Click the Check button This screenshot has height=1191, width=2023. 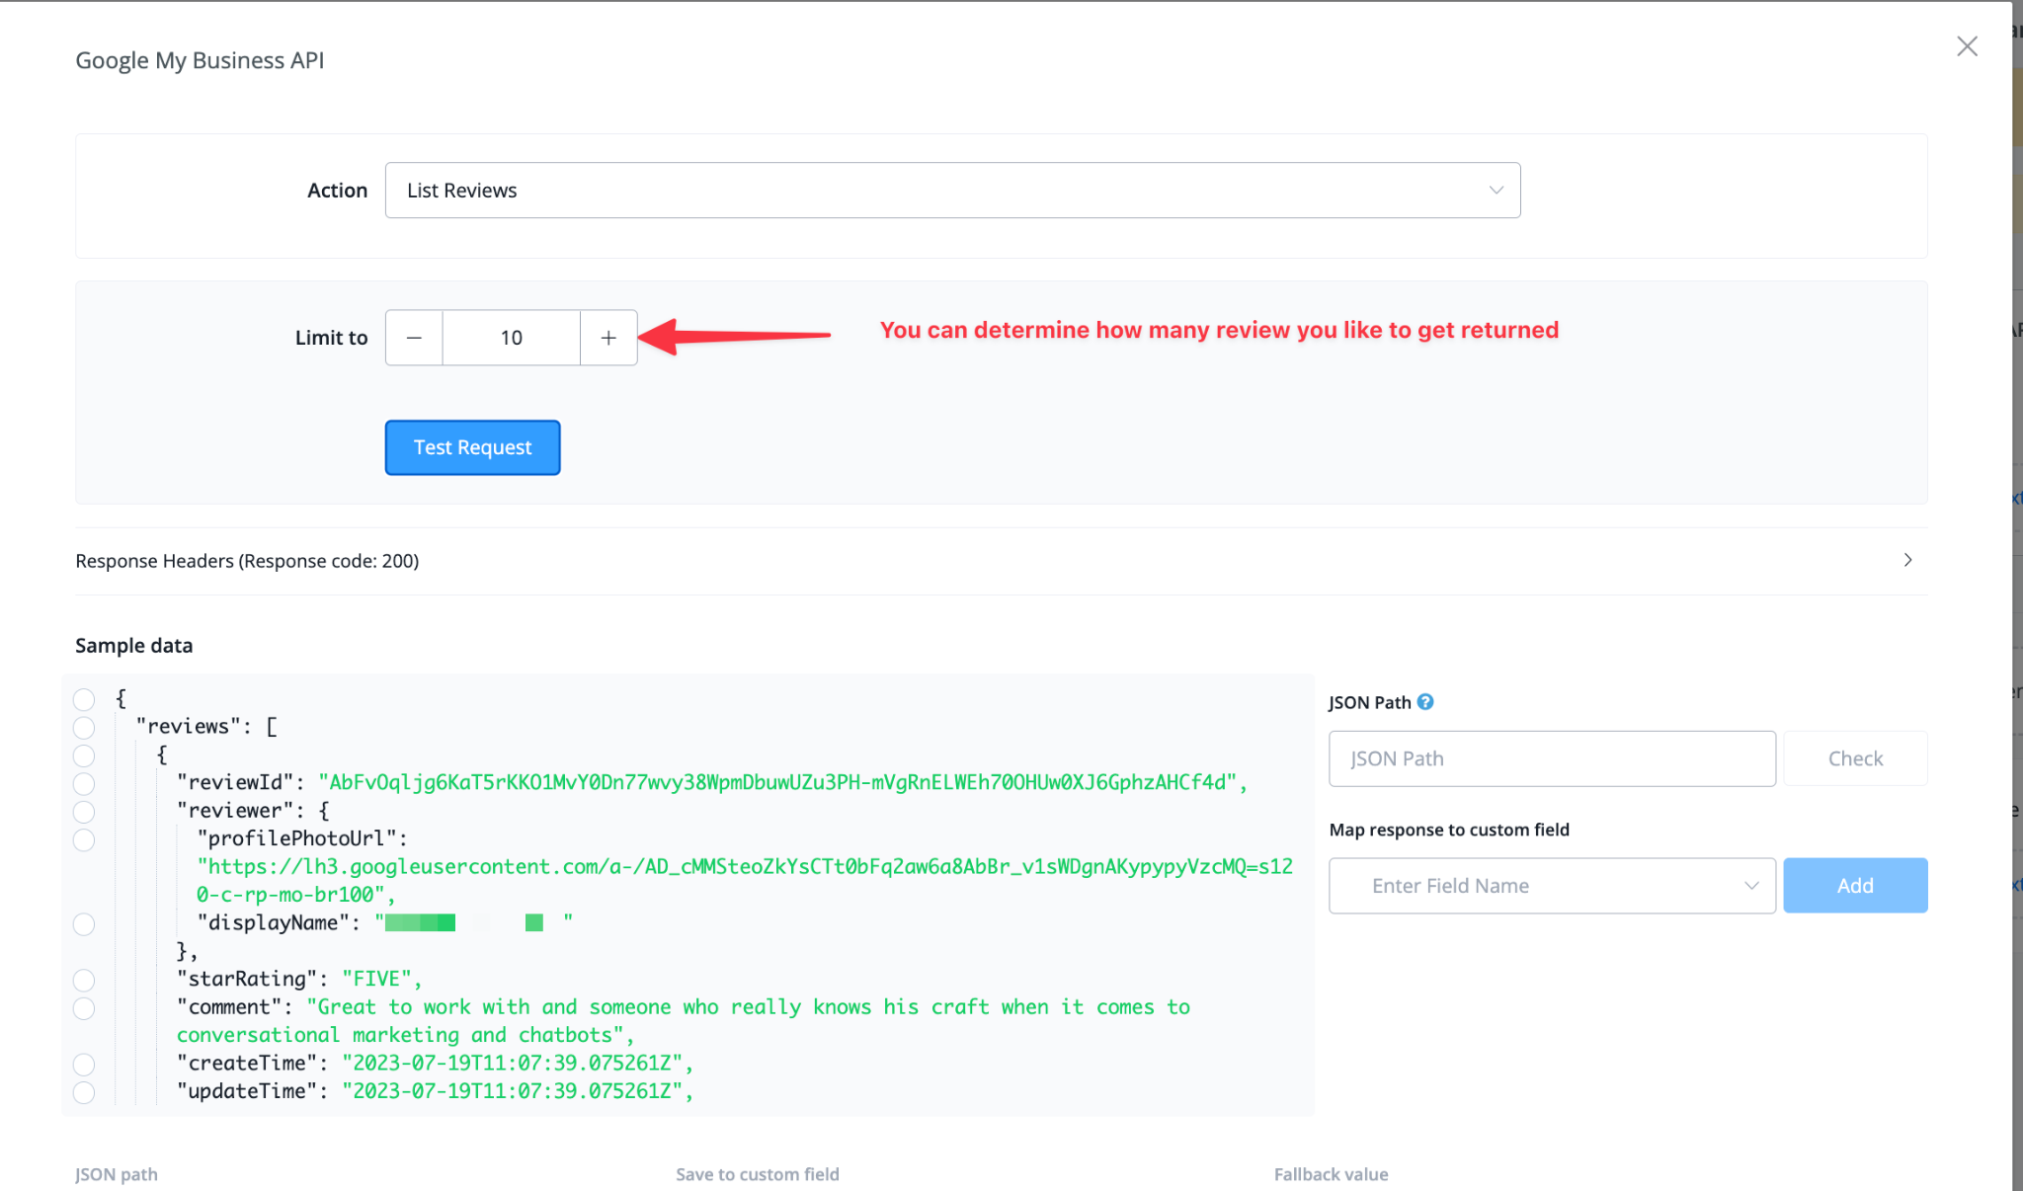[x=1855, y=758]
